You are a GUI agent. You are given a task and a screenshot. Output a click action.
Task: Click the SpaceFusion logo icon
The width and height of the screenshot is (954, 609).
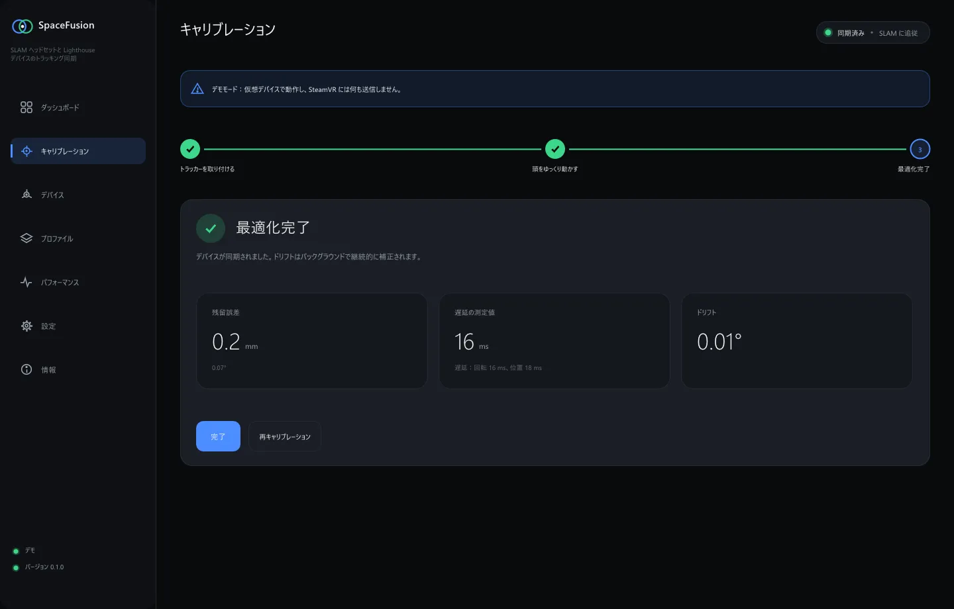pos(23,26)
